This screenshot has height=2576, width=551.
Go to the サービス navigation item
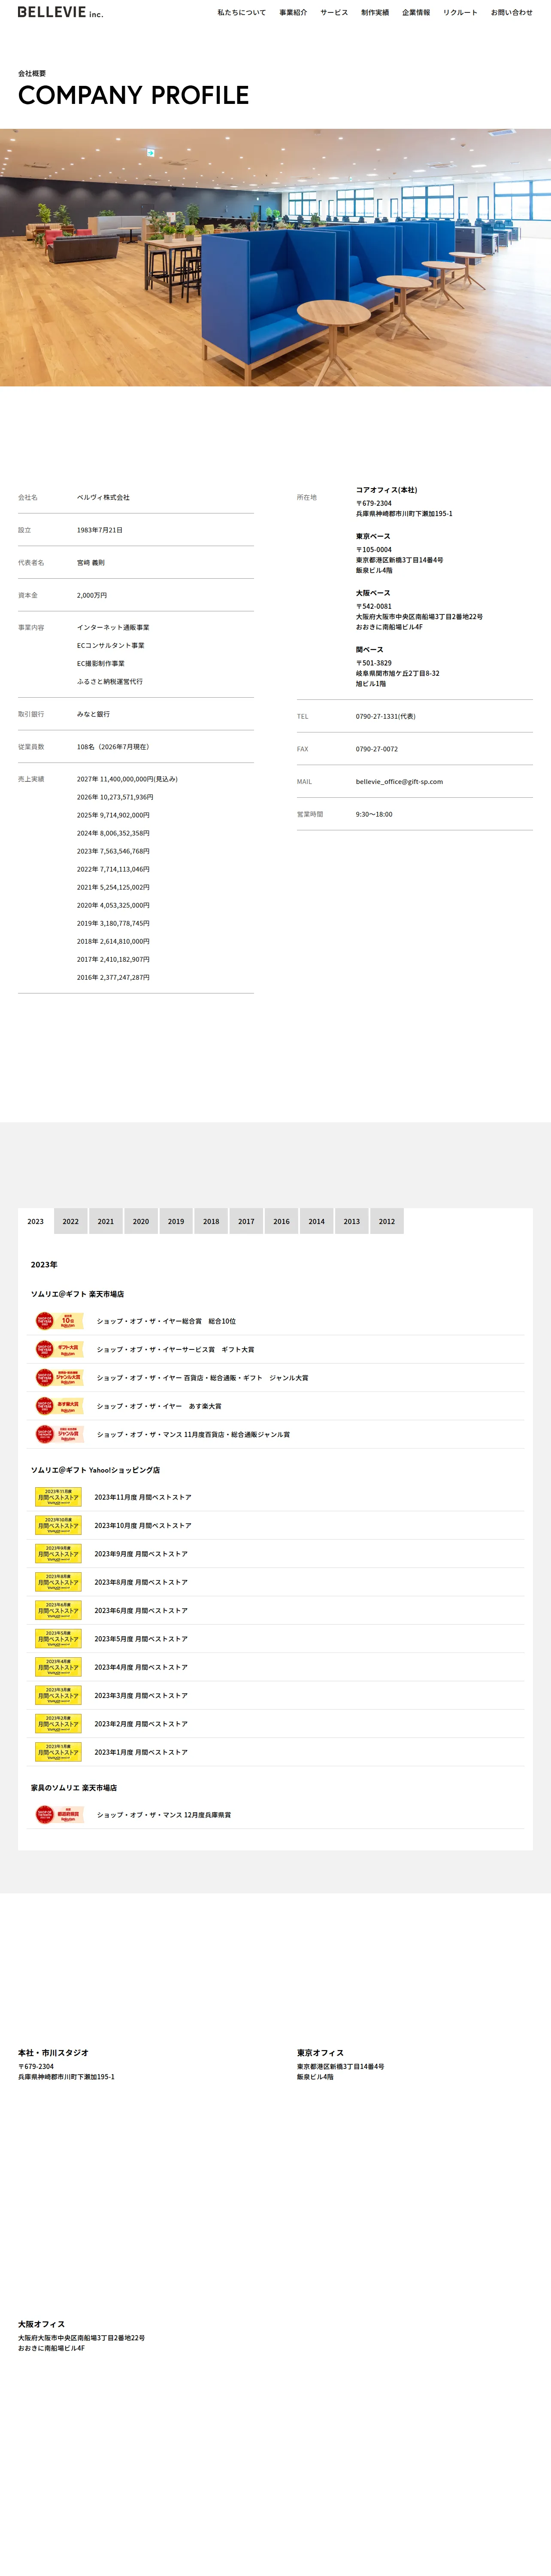pyautogui.click(x=334, y=13)
